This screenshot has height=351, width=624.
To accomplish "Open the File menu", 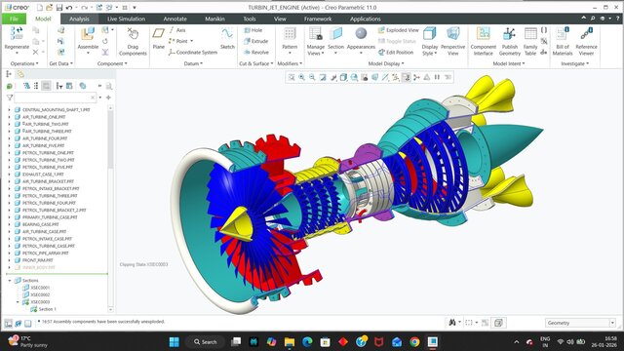I will (14, 19).
